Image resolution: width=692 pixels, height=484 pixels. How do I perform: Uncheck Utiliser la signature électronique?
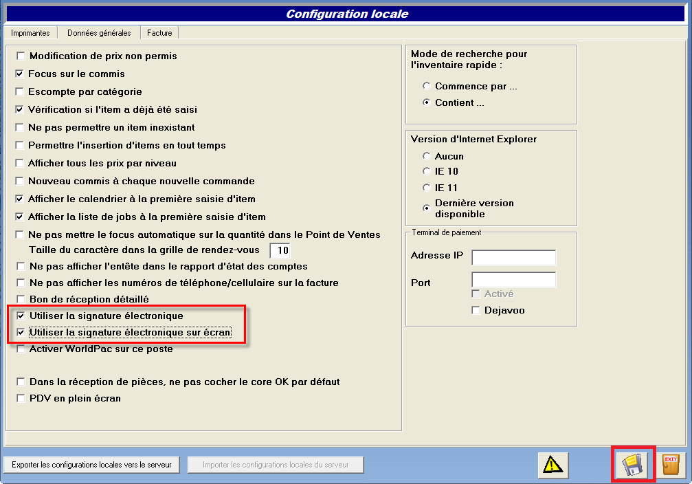21,316
